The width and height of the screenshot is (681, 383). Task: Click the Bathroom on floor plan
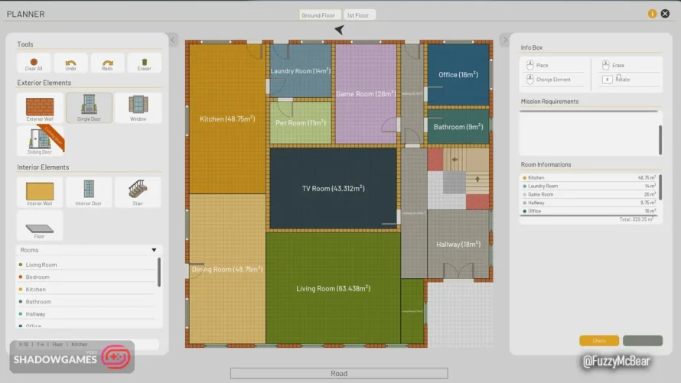(x=458, y=127)
